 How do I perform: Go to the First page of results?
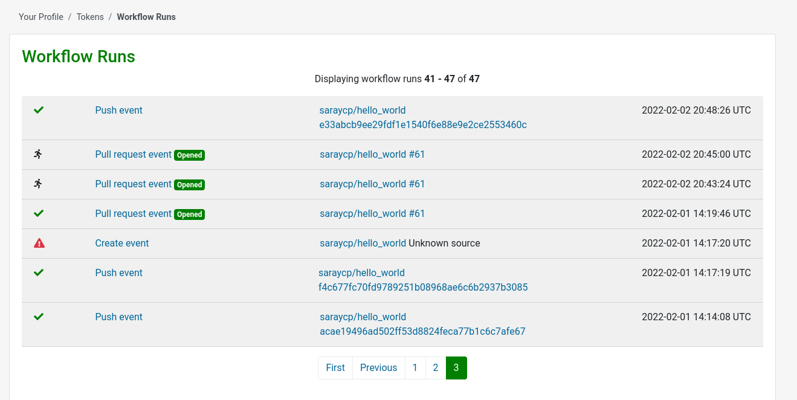tap(335, 367)
